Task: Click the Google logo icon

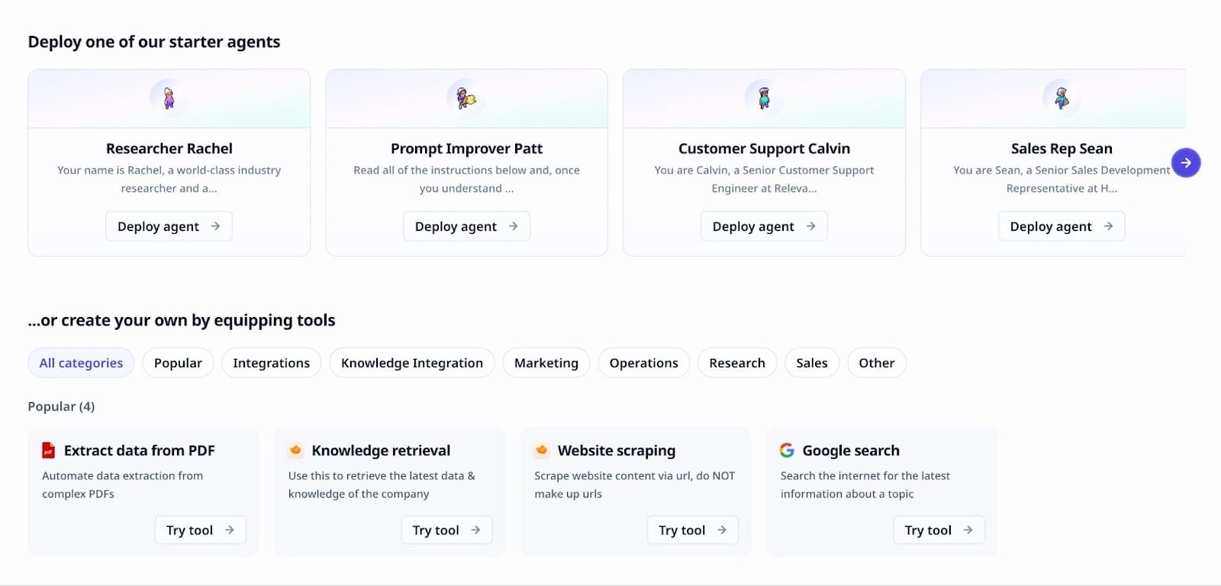Action: pos(787,450)
